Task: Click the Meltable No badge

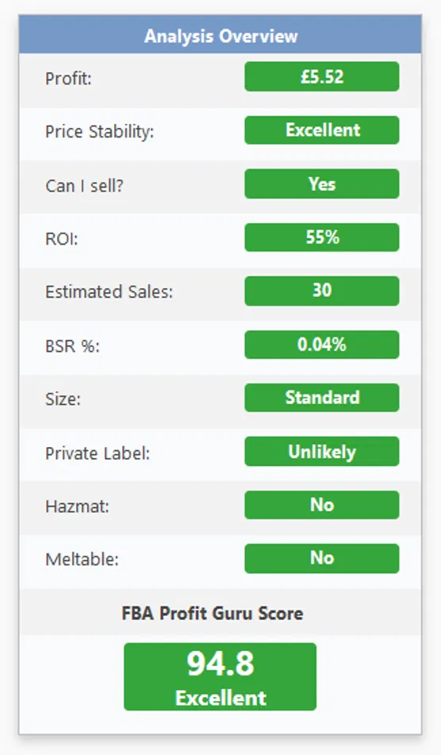Action: tap(322, 558)
